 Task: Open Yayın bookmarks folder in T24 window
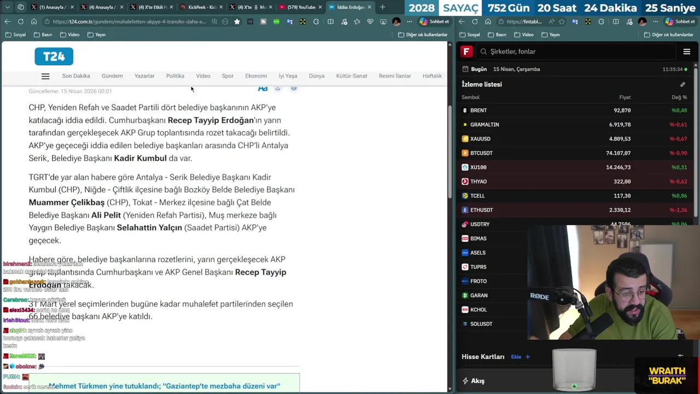click(x=96, y=34)
